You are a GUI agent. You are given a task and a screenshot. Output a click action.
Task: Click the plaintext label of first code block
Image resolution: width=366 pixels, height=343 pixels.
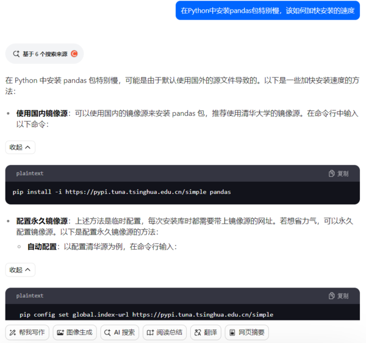[30, 174]
